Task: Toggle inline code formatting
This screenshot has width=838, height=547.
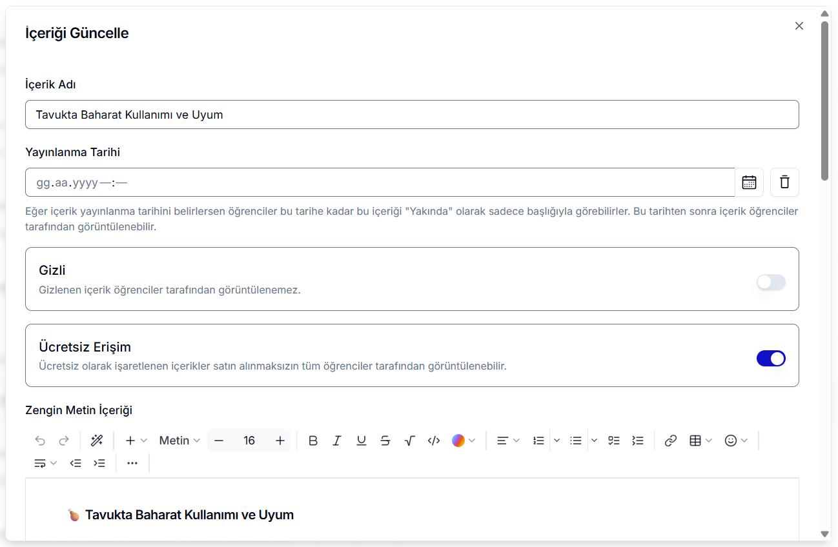Action: pos(434,441)
